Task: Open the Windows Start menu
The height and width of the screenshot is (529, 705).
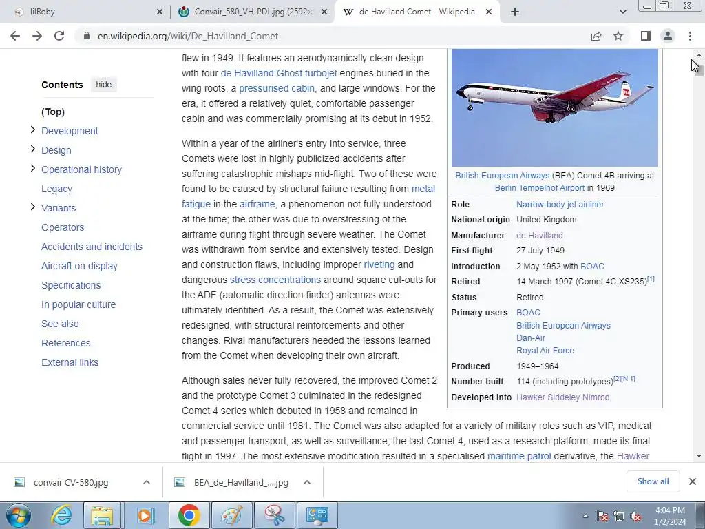Action: coord(18,515)
